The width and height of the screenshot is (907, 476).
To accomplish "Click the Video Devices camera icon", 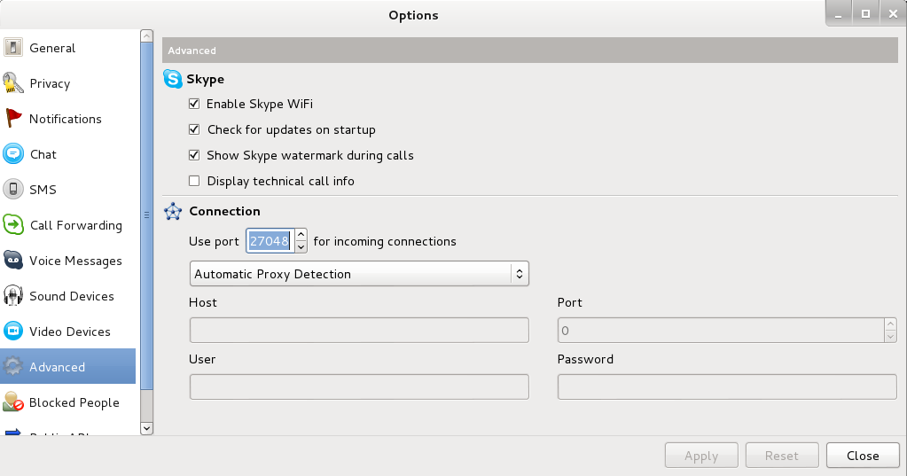I will (12, 331).
